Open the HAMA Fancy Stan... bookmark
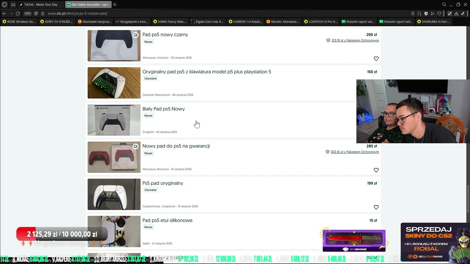 (x=169, y=22)
